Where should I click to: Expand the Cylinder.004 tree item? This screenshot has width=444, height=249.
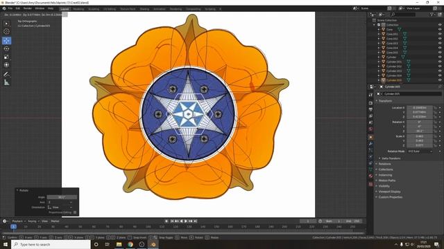pos(379,75)
